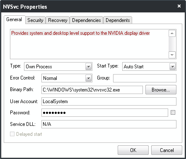Click the Browse... button
Screen dimensions: 186x159
point(161,90)
